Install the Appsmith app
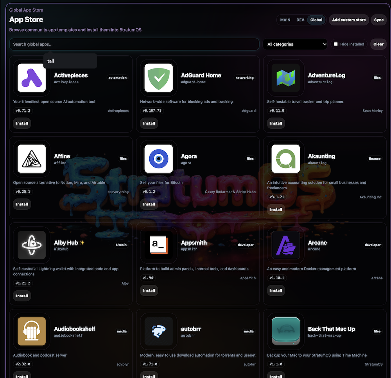Screen dimensions: 391x378 pos(149,290)
